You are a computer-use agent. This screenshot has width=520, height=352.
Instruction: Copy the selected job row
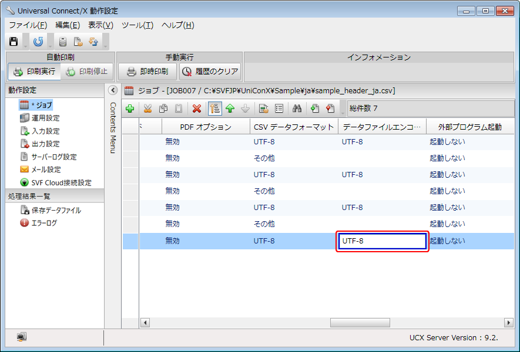(163, 109)
